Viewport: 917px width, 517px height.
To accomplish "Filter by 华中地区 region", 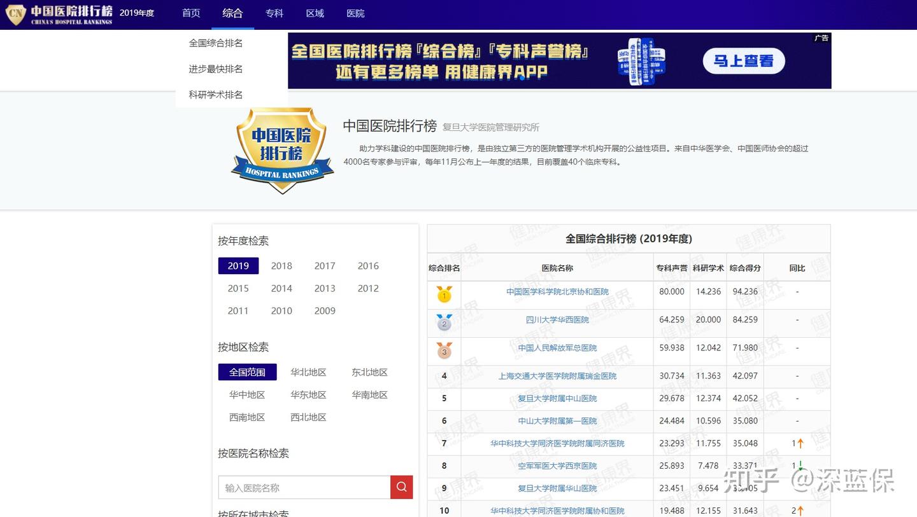I will click(247, 395).
